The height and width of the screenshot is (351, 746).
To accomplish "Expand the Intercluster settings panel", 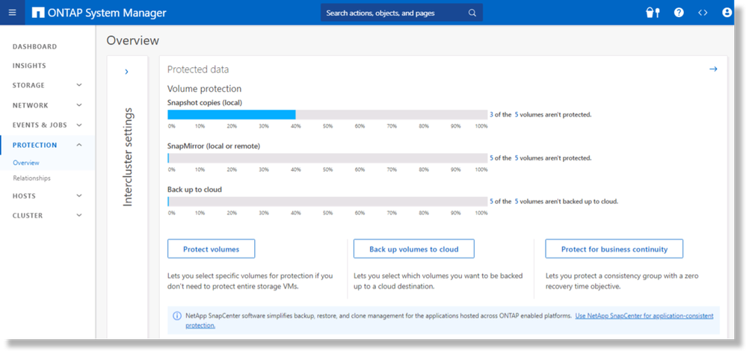I will point(126,72).
